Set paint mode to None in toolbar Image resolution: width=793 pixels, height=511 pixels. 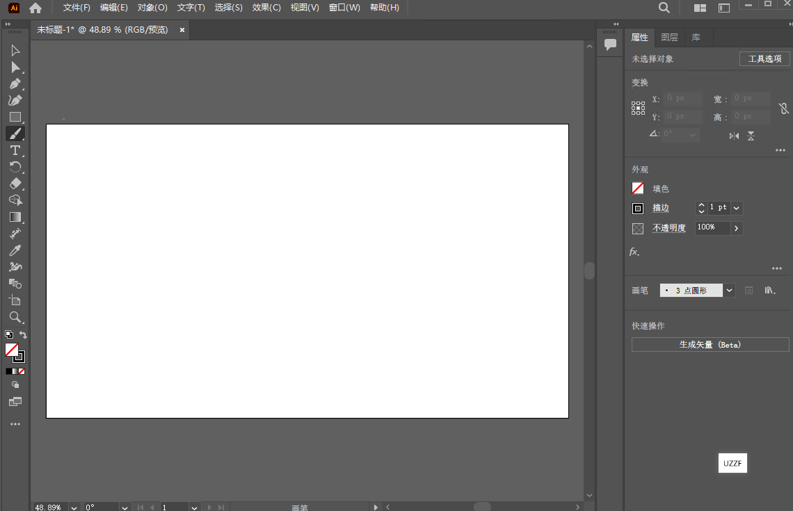coord(22,371)
